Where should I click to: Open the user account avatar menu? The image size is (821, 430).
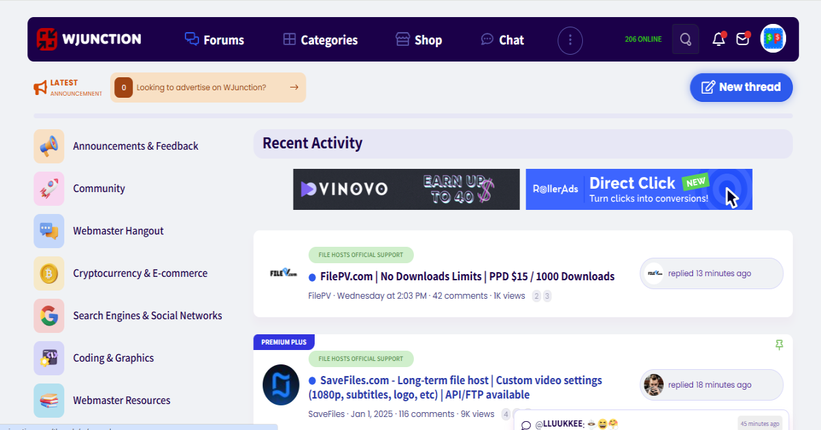coord(773,39)
